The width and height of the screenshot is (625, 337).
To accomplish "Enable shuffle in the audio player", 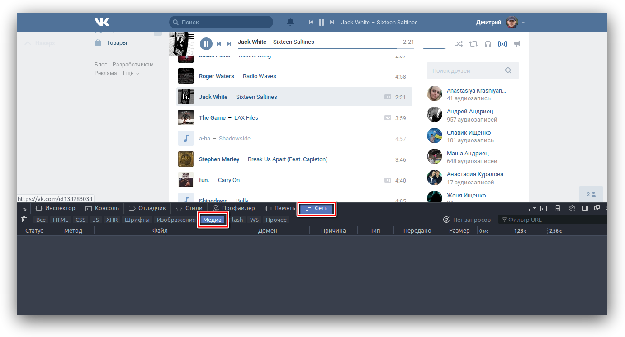I will tap(459, 44).
